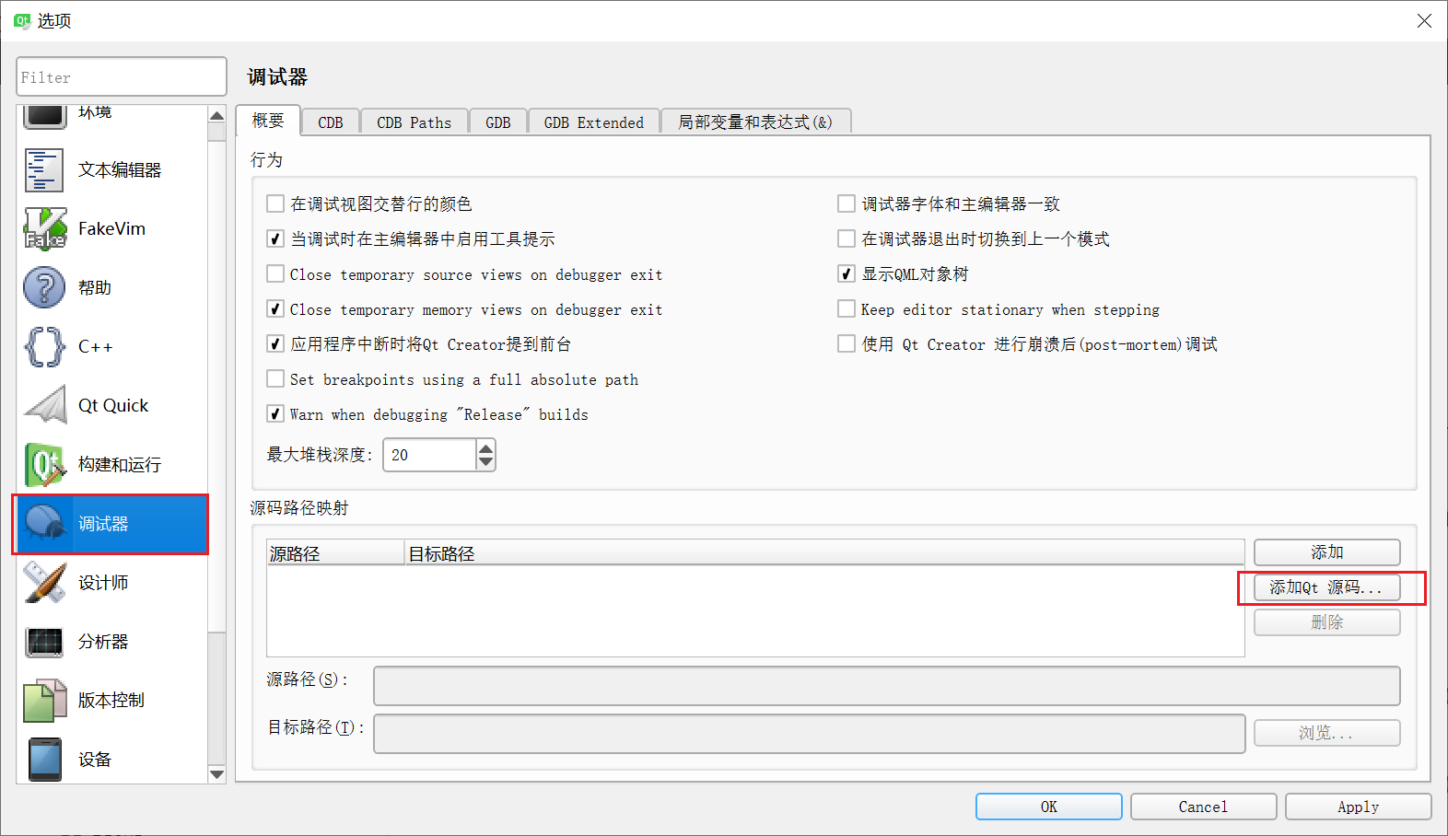
Task: Toggle Warn when debugging Release builds
Action: (274, 413)
